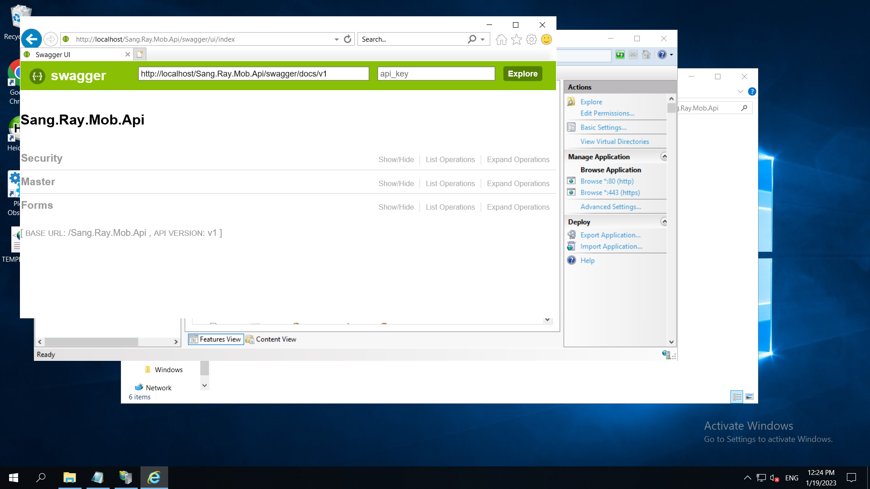Image resolution: width=870 pixels, height=489 pixels.
Task: Open the IE tools gear icon
Action: (x=532, y=40)
